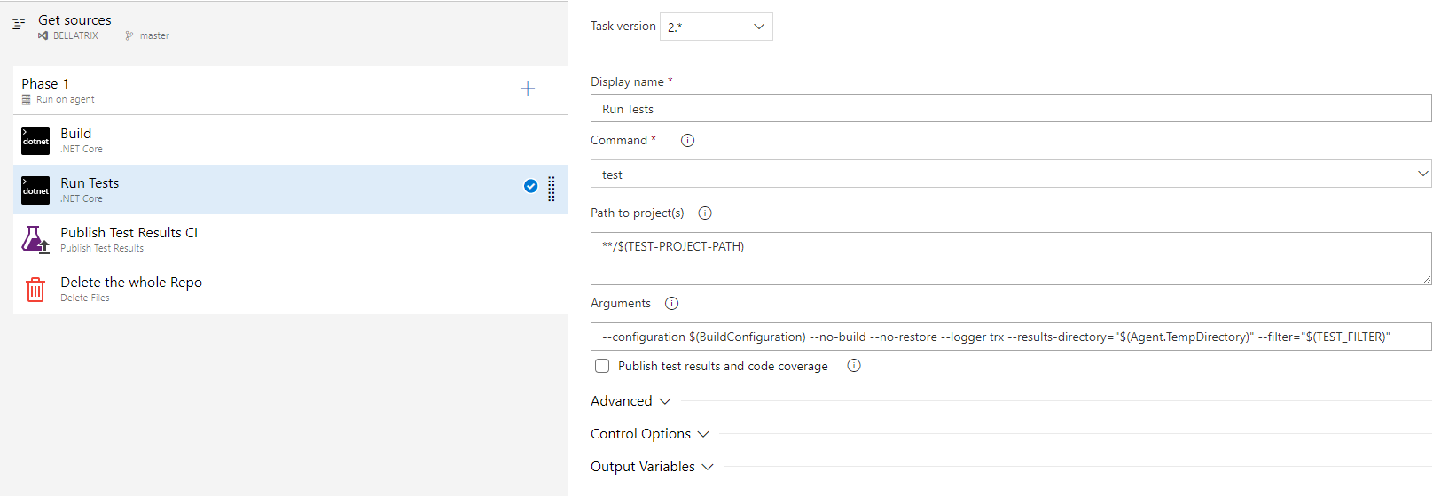Image resolution: width=1441 pixels, height=496 pixels.
Task: Click the Run on agent server icon
Action: (x=27, y=99)
